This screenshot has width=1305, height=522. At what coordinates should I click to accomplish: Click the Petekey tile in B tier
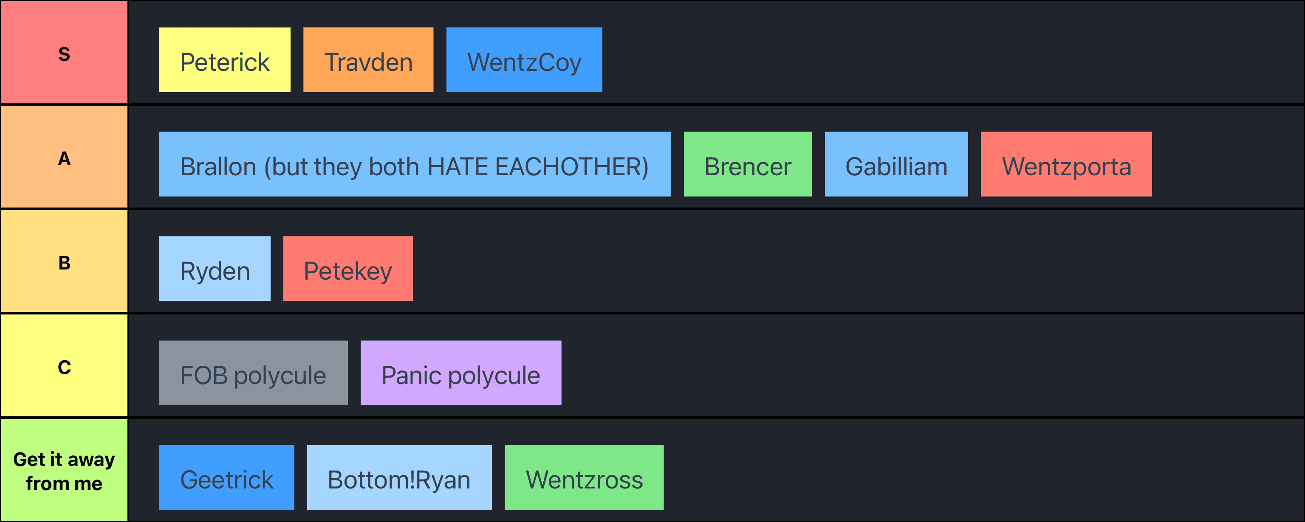[x=347, y=268]
